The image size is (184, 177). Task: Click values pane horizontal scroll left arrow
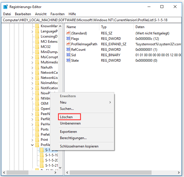67,172
